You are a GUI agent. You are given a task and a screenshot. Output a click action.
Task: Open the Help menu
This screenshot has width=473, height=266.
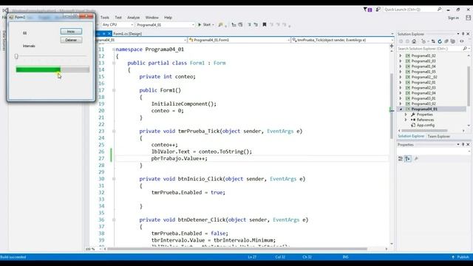pos(168,18)
